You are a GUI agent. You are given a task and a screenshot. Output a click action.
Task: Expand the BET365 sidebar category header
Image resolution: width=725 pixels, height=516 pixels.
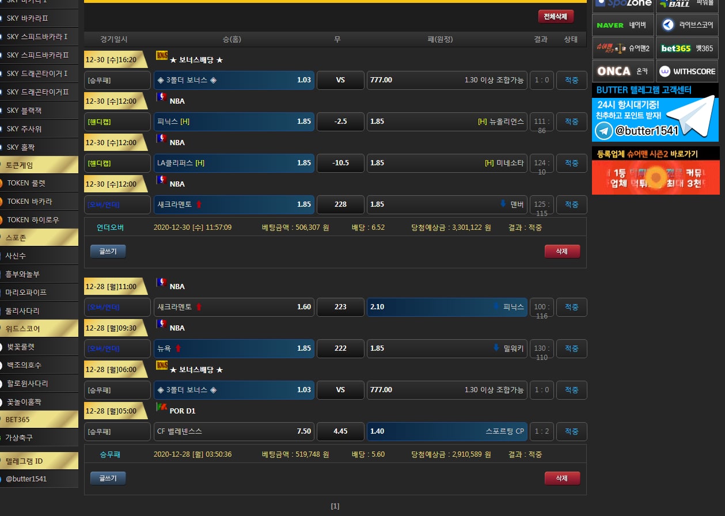point(39,419)
